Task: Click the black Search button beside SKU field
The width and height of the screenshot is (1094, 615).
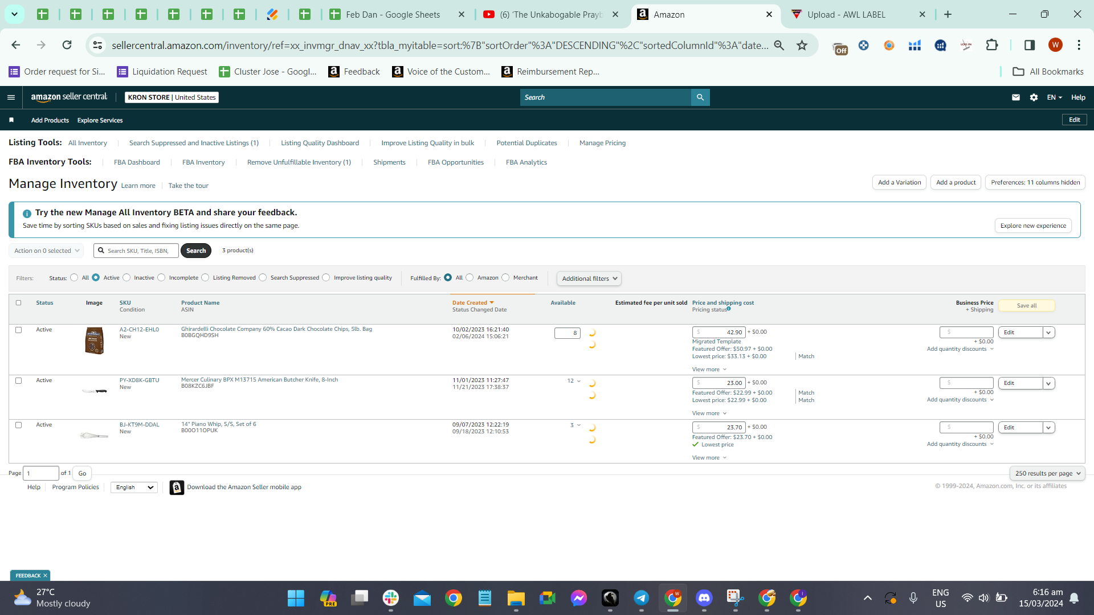Action: 196,251
